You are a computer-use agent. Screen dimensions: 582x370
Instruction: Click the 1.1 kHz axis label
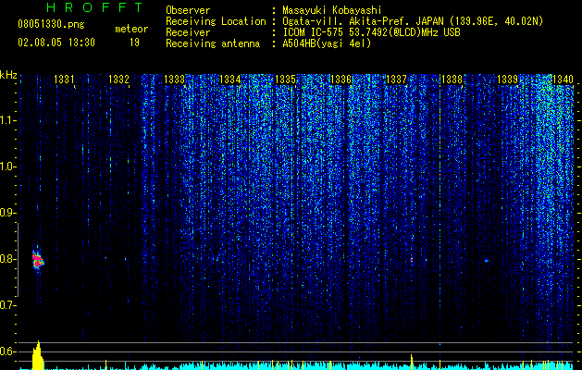6,120
